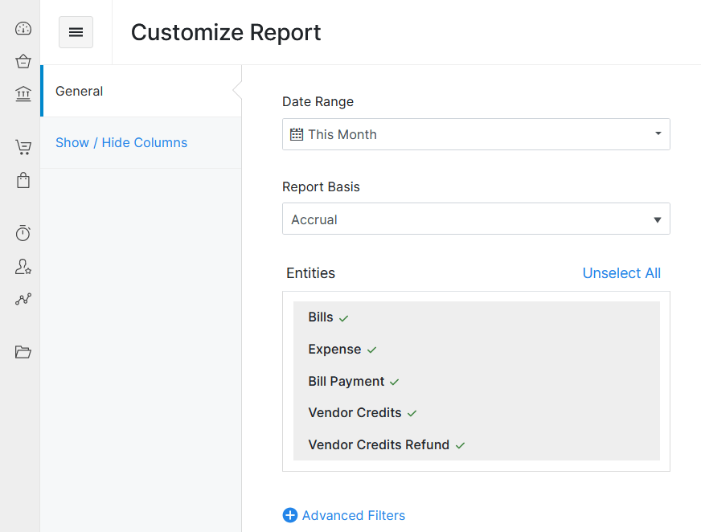Expand Advanced Filters
701x532 pixels.
click(344, 515)
